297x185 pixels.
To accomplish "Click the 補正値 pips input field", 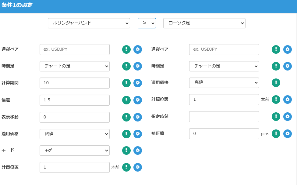I will click(x=224, y=133).
